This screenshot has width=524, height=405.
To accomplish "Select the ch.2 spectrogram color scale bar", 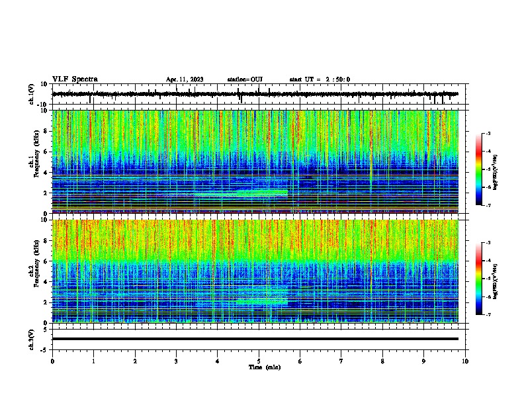I will 478,279.
